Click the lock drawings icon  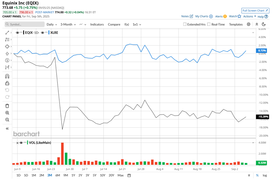(7, 83)
